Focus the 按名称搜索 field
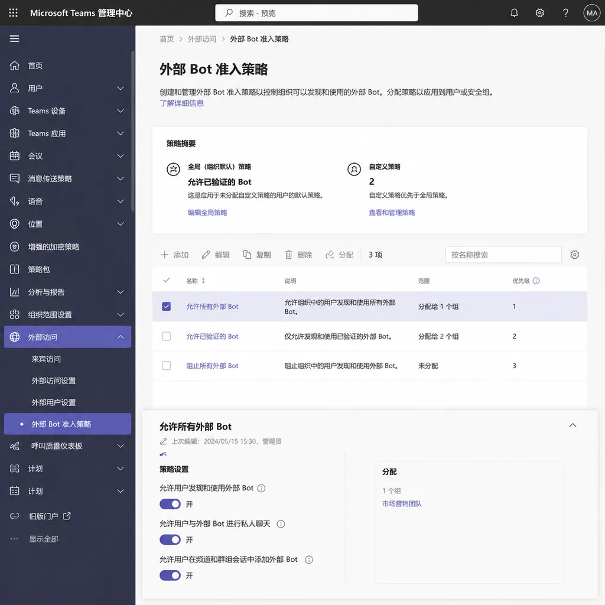The height and width of the screenshot is (605, 605). [503, 255]
